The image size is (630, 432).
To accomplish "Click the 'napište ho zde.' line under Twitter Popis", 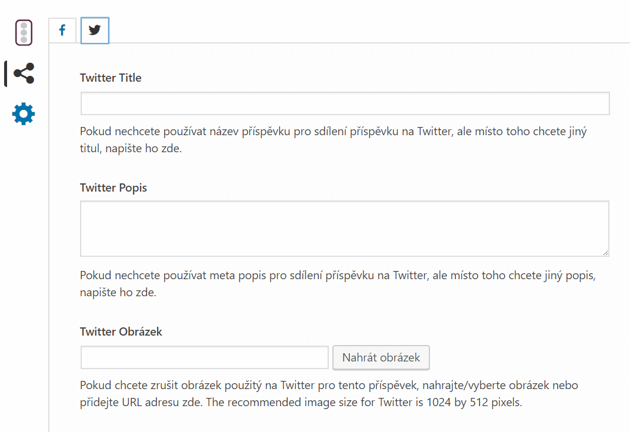I will 118,292.
